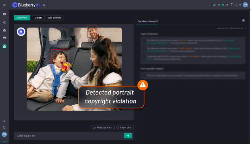Image resolution: width=251 pixels, height=144 pixels.
Task: Select the green robot chat icon
Action: pos(4,46)
